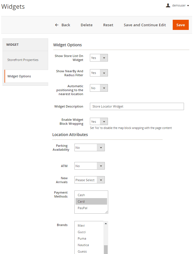Image resolution: width=193 pixels, height=254 pixels.
Task: Click the Brands list scroll-up arrow
Action: click(106, 224)
